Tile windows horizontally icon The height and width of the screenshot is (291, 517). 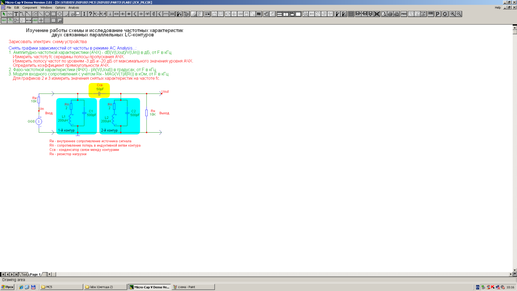click(x=279, y=14)
